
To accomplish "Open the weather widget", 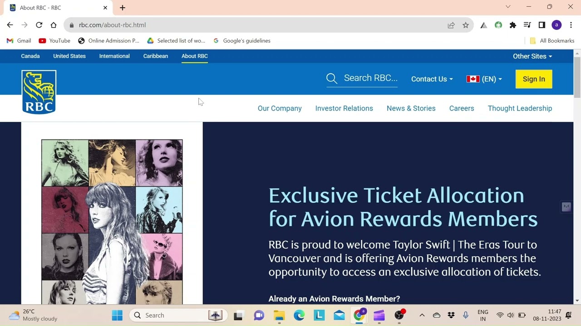I will [x=34, y=315].
